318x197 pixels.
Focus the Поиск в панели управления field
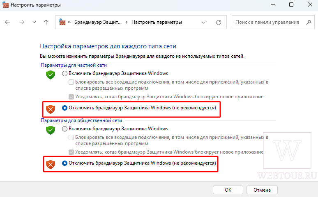click(x=273, y=22)
